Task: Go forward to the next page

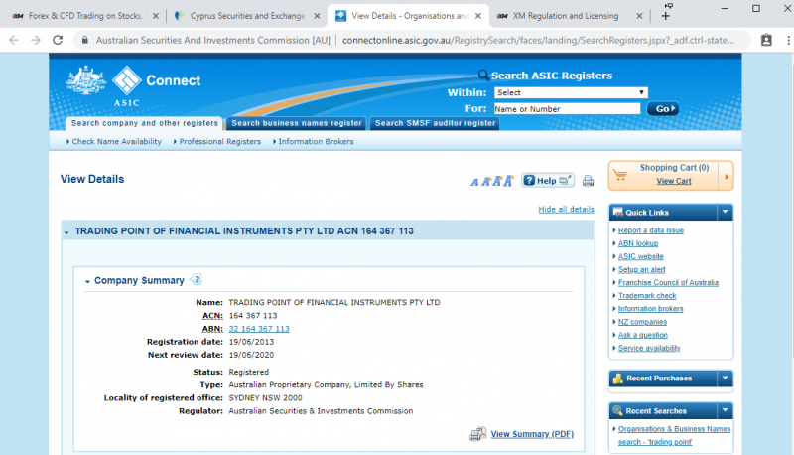Action: (36, 40)
